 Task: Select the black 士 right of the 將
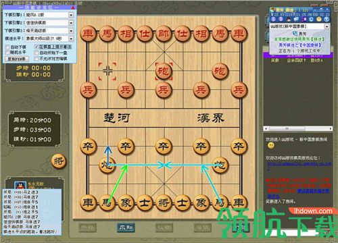point(183,202)
